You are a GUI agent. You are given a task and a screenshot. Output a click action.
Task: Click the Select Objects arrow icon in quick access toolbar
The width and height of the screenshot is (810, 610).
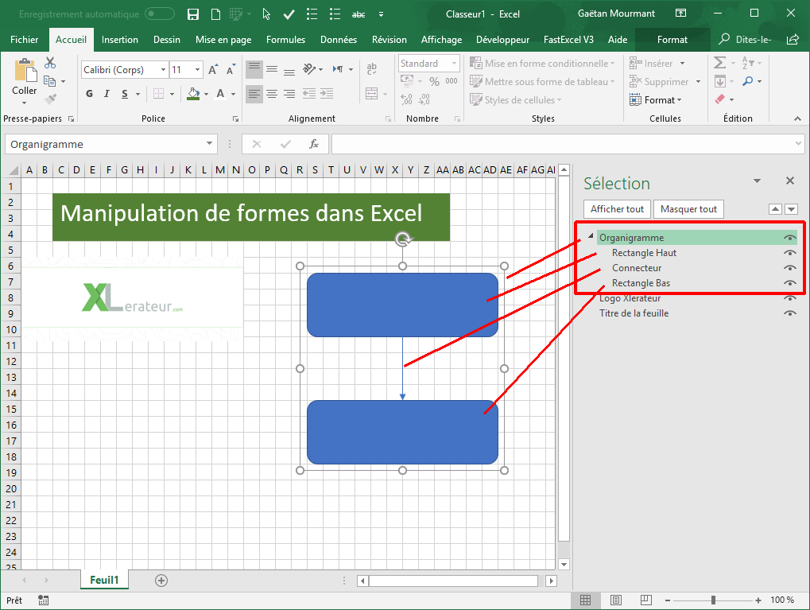(266, 14)
